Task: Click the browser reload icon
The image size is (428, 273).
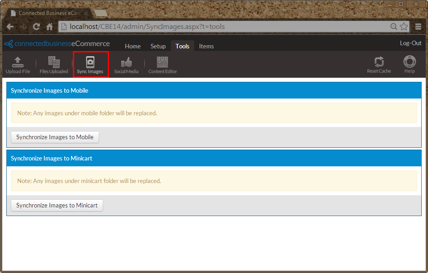Action: tap(36, 27)
